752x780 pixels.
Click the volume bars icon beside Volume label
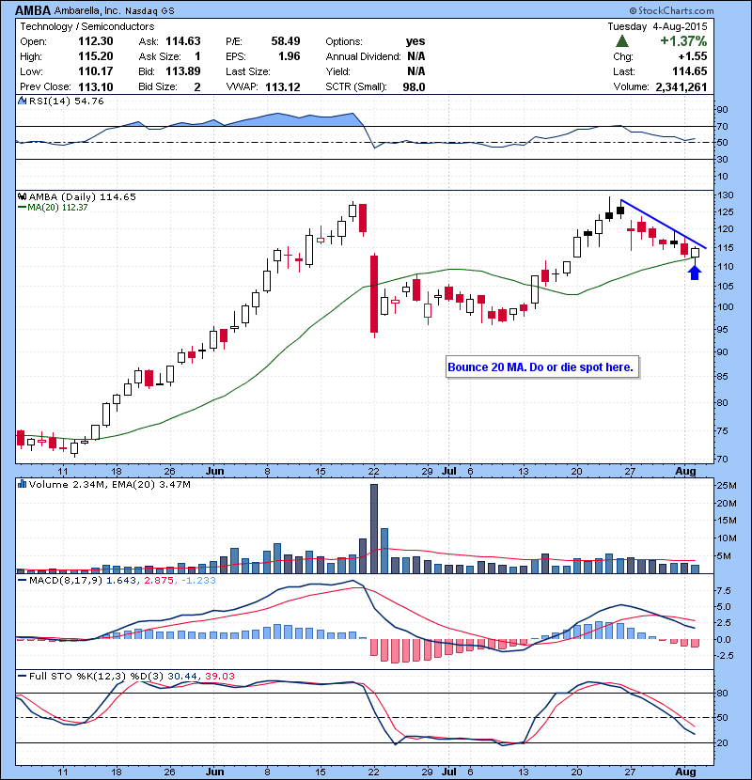click(x=22, y=484)
